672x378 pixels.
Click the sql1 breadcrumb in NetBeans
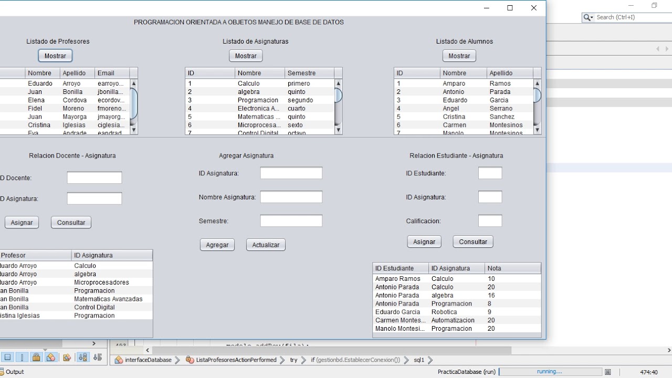coord(419,360)
